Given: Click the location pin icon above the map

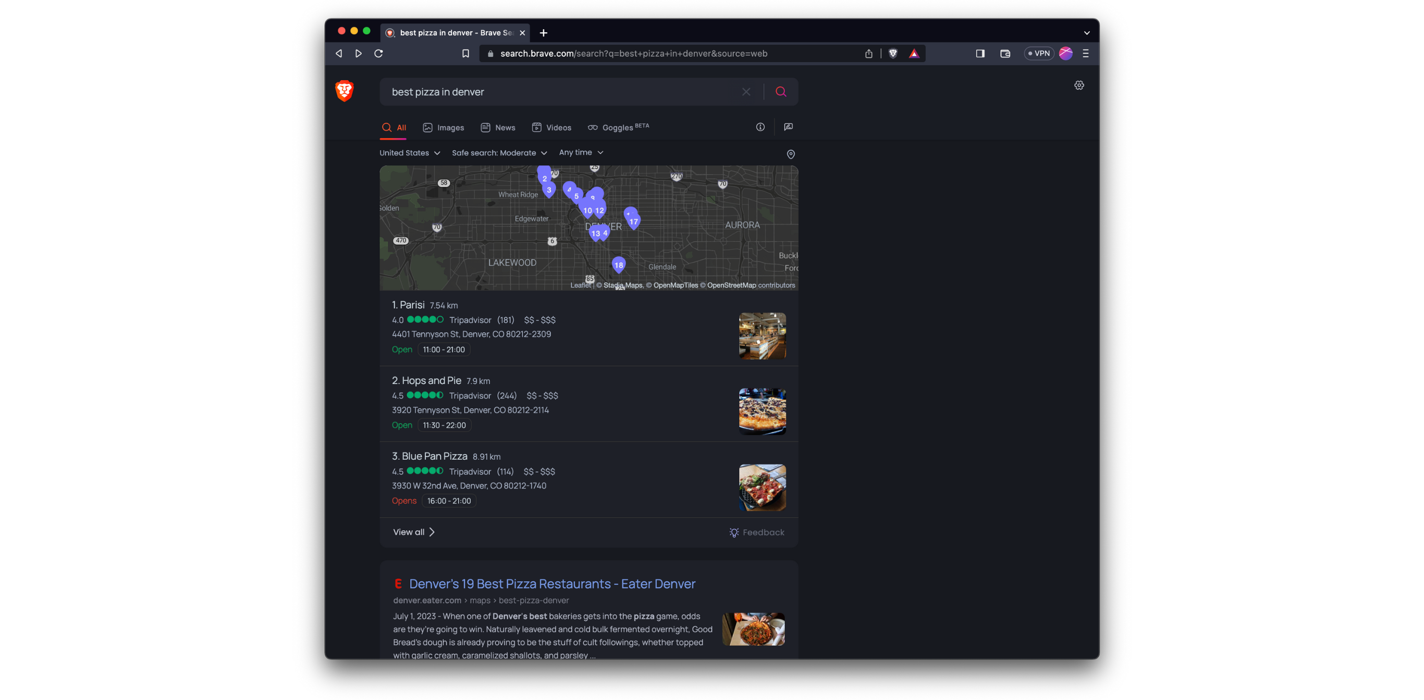Looking at the screenshot, I should (x=791, y=154).
